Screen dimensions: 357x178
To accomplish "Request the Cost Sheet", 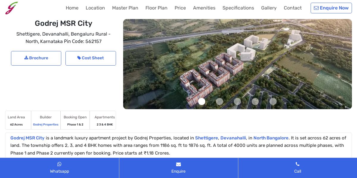I will (91, 58).
